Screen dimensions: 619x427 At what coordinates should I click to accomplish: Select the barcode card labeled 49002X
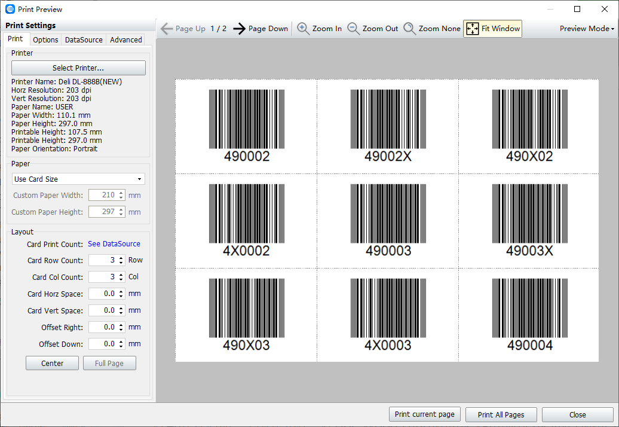pyautogui.click(x=388, y=126)
